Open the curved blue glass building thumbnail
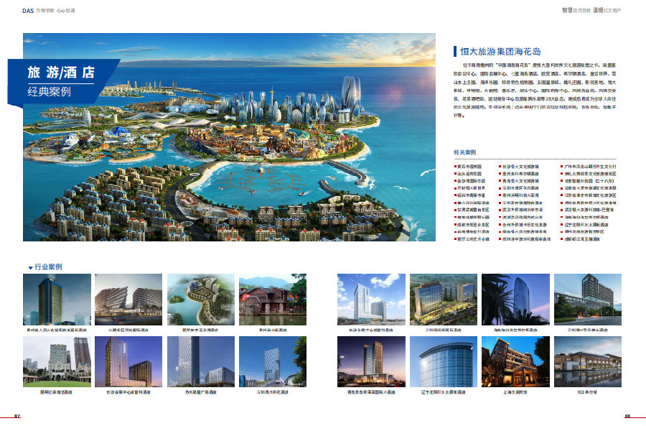 click(x=444, y=361)
